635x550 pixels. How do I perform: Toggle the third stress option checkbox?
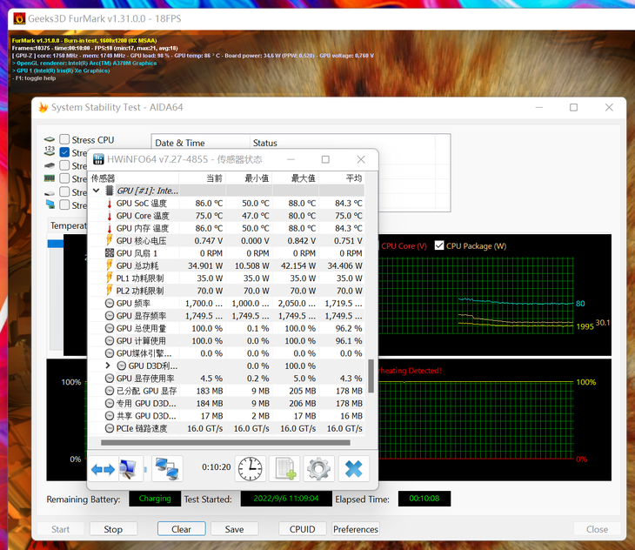point(64,165)
